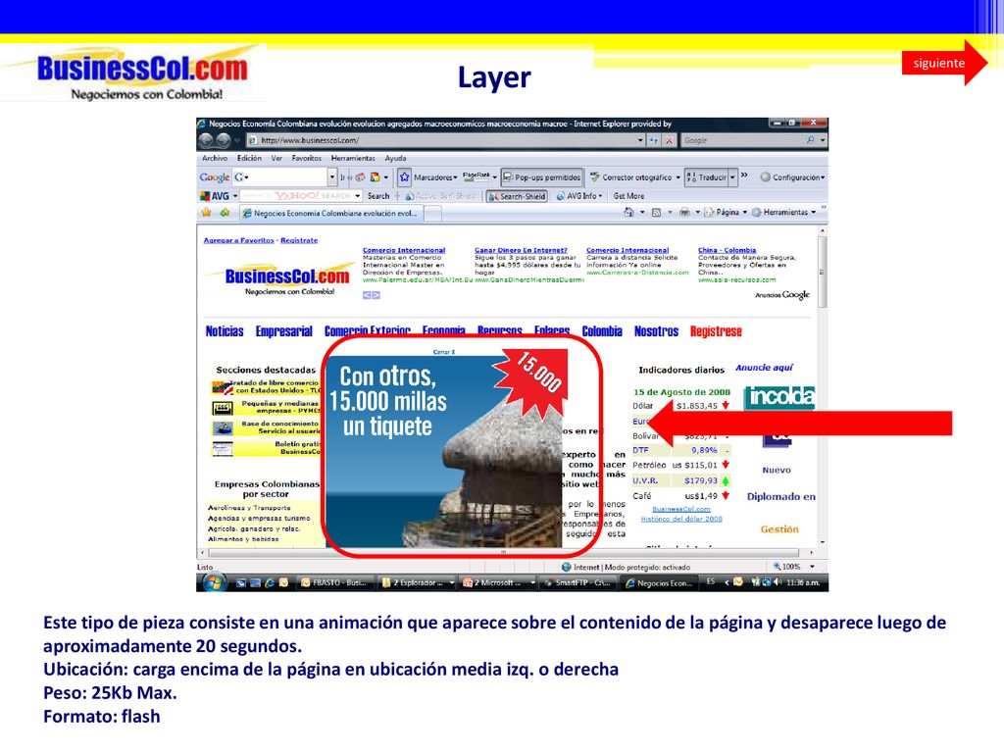Click the PageRank indicator in Google toolbar
This screenshot has width=1004, height=753.
[x=477, y=176]
